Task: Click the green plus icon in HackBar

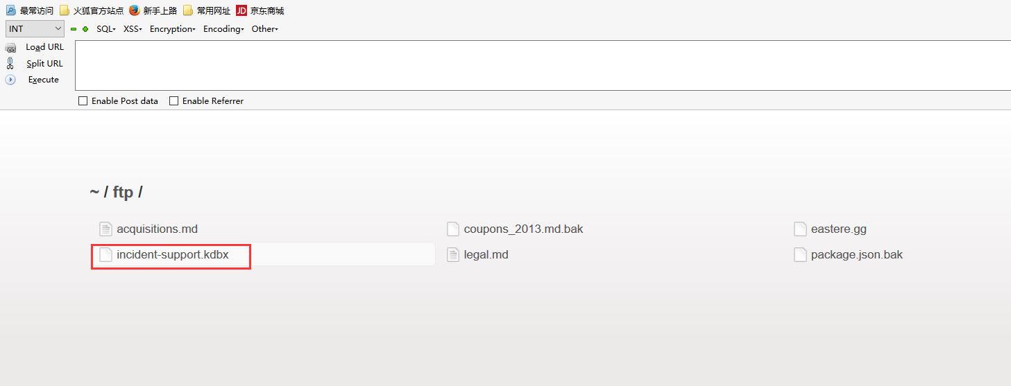Action: (x=85, y=29)
